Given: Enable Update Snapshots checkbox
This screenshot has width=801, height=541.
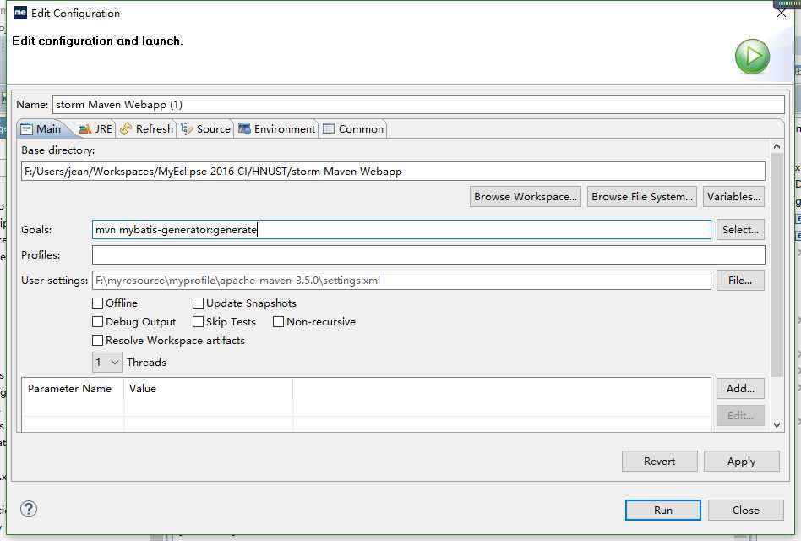Looking at the screenshot, I should pyautogui.click(x=199, y=303).
